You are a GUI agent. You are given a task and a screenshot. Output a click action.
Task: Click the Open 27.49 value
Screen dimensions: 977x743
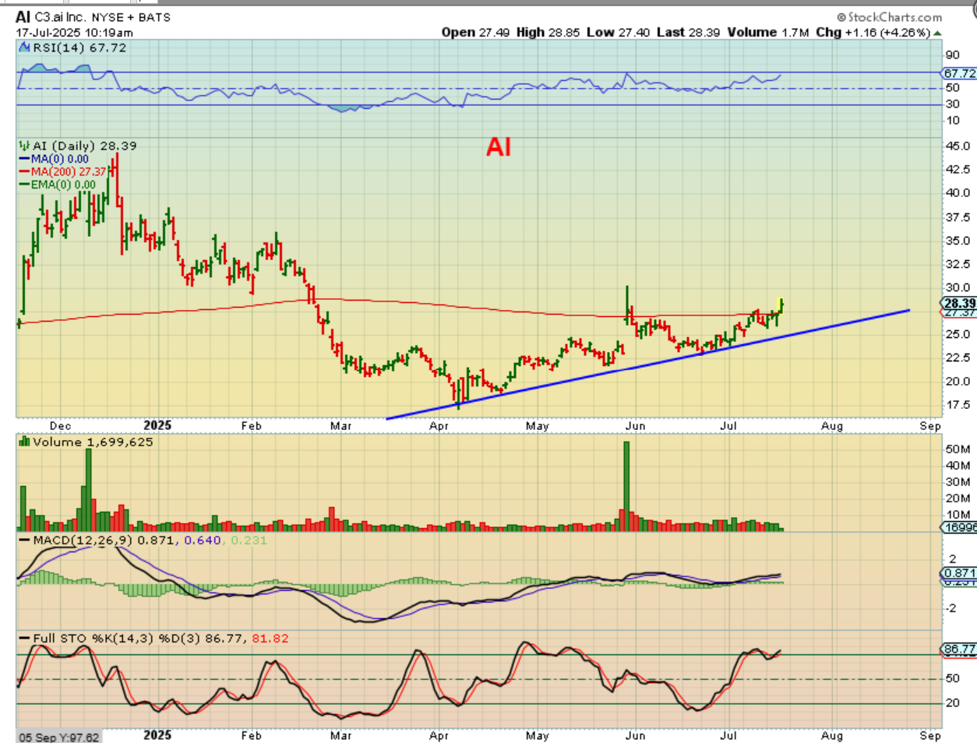click(x=475, y=32)
